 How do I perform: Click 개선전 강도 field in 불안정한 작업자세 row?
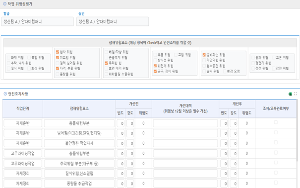pyautogui.click(x=130, y=143)
